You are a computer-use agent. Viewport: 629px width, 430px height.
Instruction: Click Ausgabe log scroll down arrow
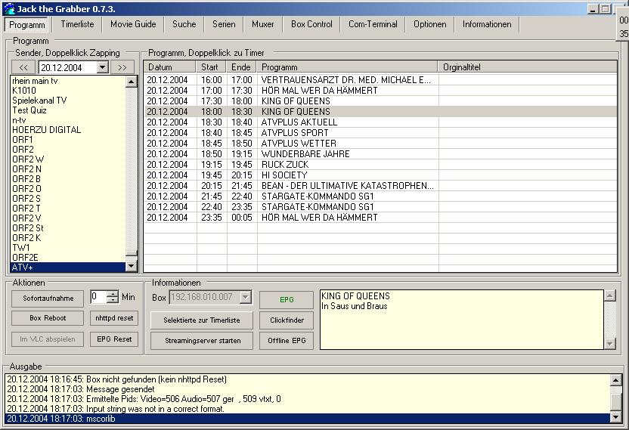(615, 418)
